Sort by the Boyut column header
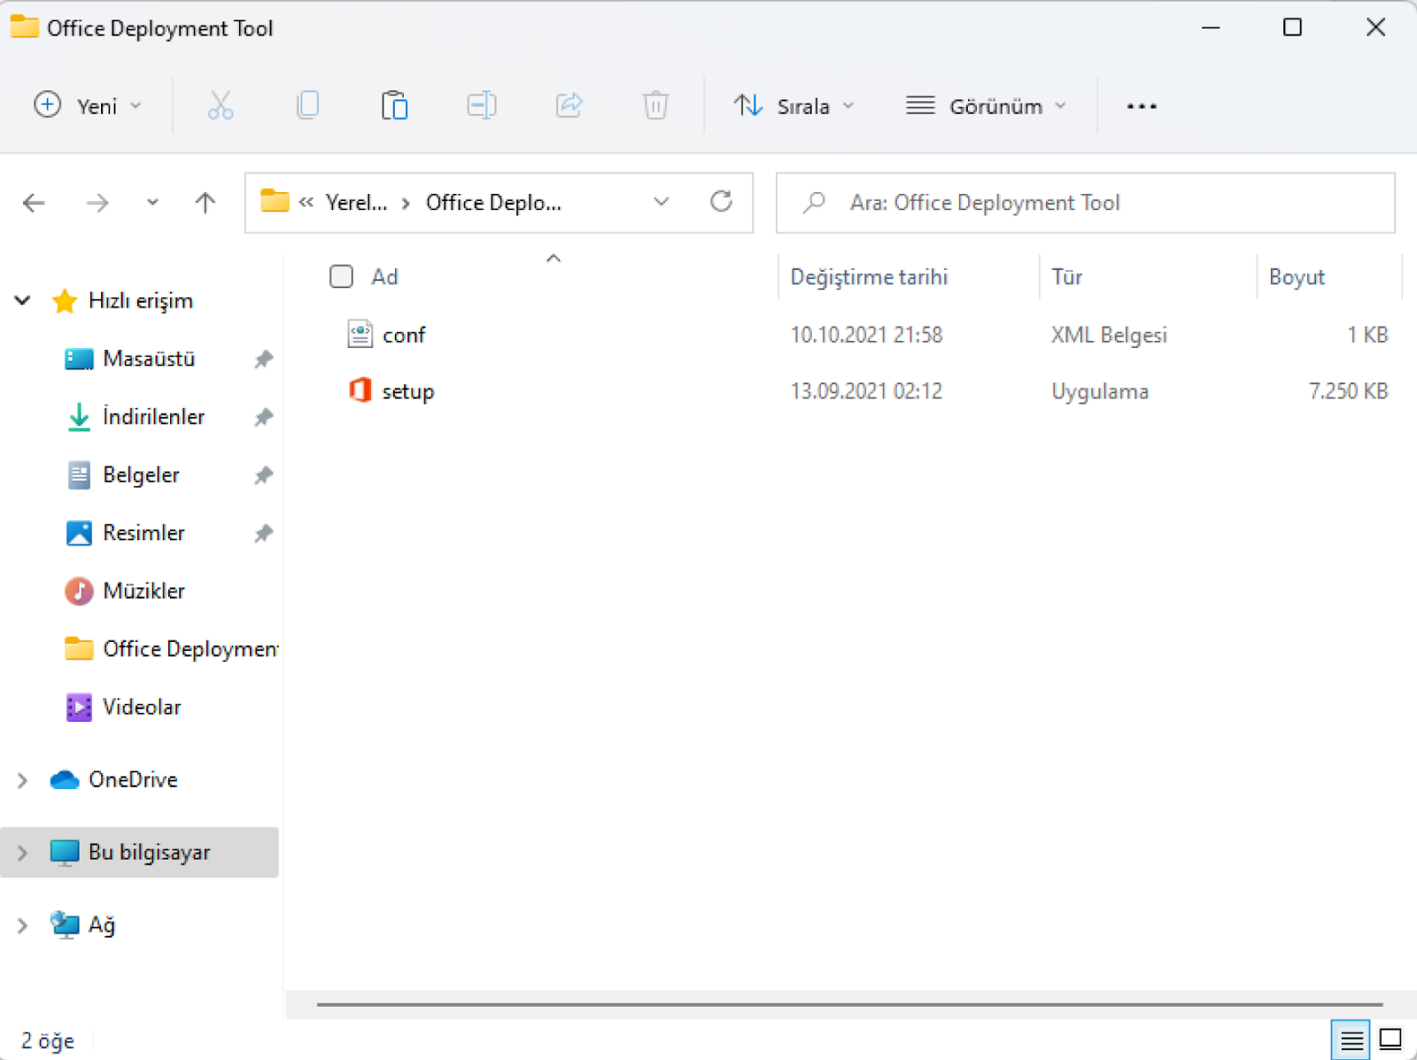 1297,276
